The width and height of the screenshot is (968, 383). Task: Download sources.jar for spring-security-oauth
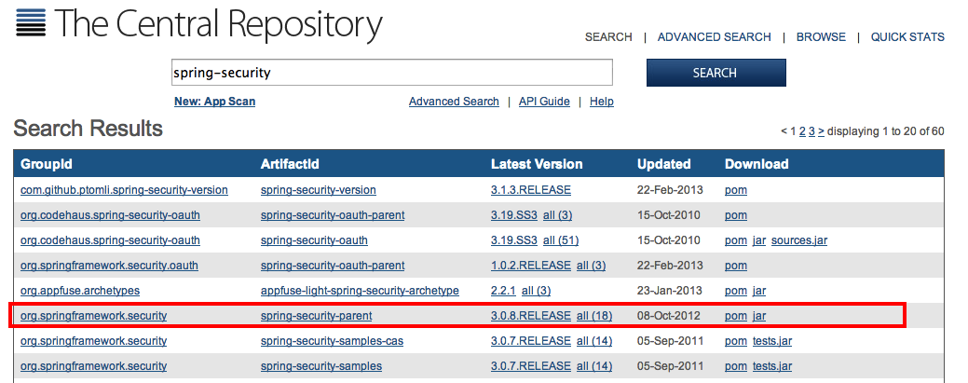coord(798,240)
